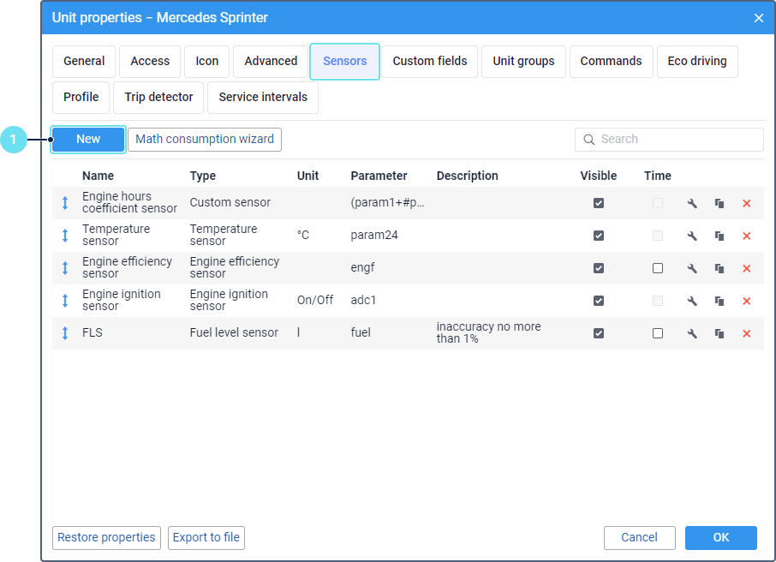Copy the FLS fuel level sensor
Viewport: 776px width, 562px height.
click(x=719, y=333)
